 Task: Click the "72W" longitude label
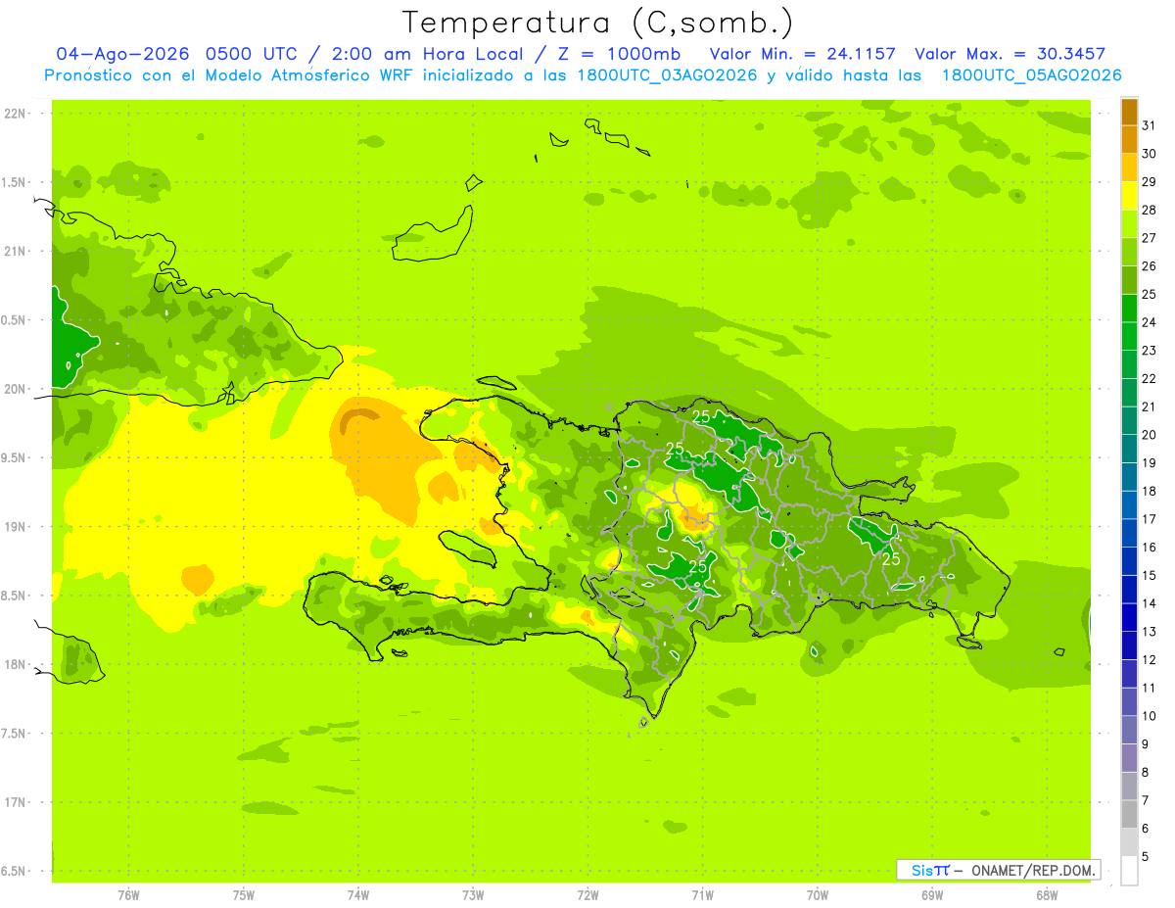(587, 895)
